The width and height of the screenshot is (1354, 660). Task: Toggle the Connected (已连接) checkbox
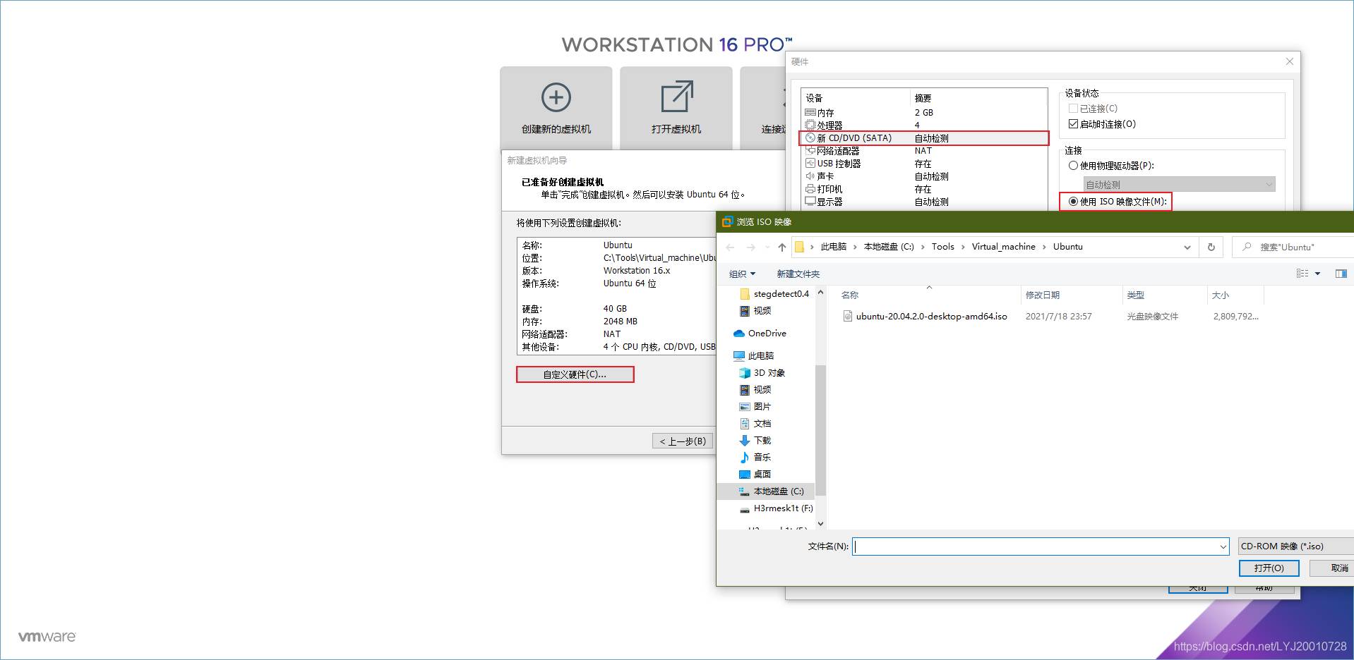(x=1073, y=109)
